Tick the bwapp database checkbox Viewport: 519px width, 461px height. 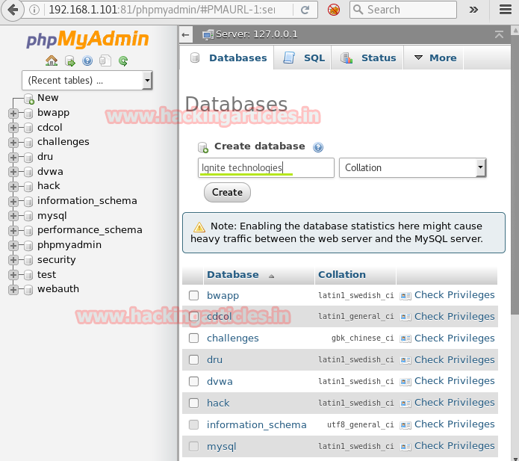tap(193, 295)
